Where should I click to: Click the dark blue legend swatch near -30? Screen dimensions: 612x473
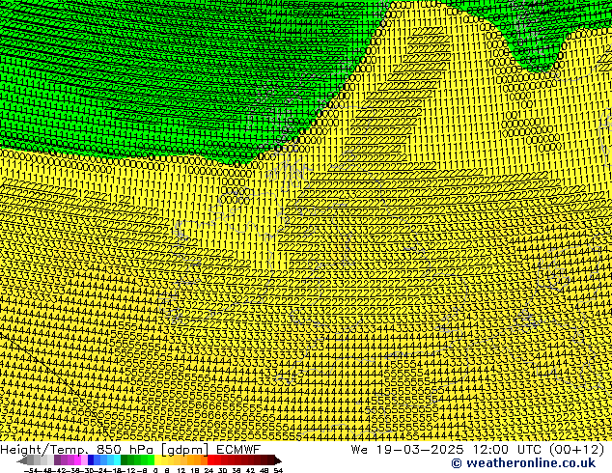coord(91,459)
